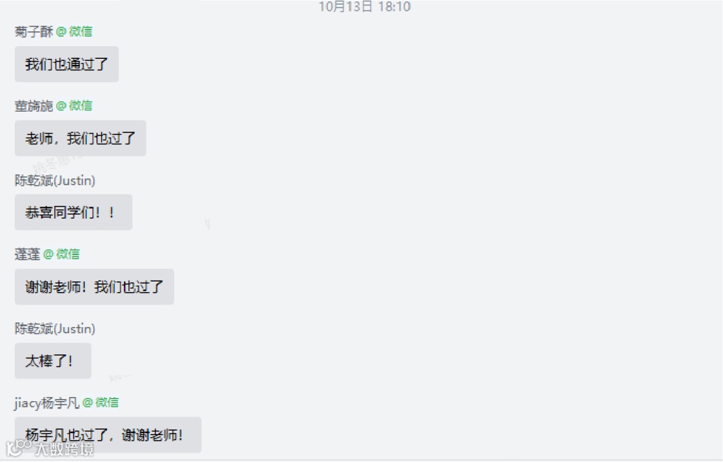Click the @微信 tag beside jiacy杨宇凡
The image size is (723, 462).
click(x=100, y=402)
